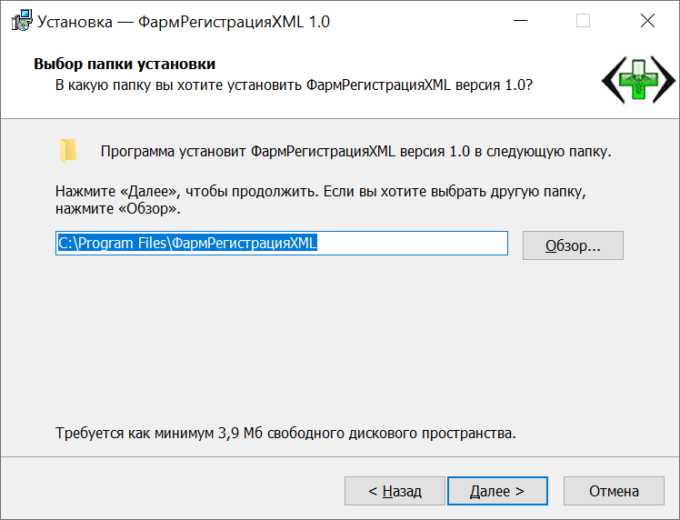Viewport: 680px width, 520px height.
Task: Click the «Выбор папки установки» heading
Action: (x=125, y=65)
